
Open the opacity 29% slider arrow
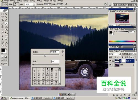point(50,4)
